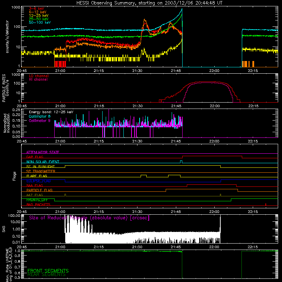The width and height of the screenshot is (282, 282).
Task: Click the PARTICLE_FLAG label
Action: tap(39, 190)
